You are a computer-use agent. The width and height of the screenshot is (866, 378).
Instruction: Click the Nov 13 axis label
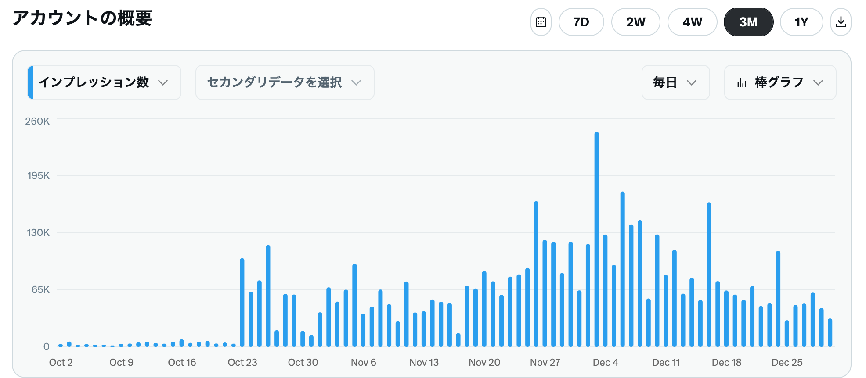coord(424,362)
